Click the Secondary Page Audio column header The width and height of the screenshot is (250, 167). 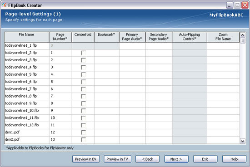tap(159, 37)
